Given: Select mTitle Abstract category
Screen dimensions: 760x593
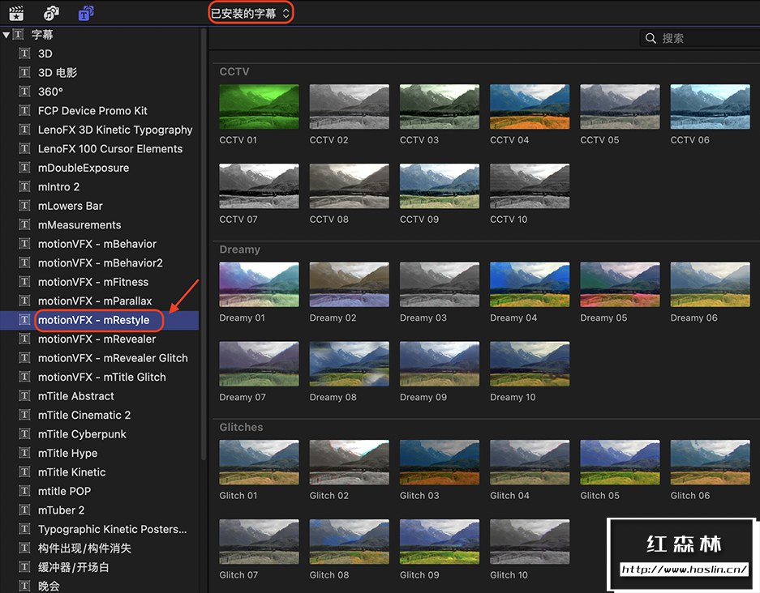Looking at the screenshot, I should pos(76,396).
